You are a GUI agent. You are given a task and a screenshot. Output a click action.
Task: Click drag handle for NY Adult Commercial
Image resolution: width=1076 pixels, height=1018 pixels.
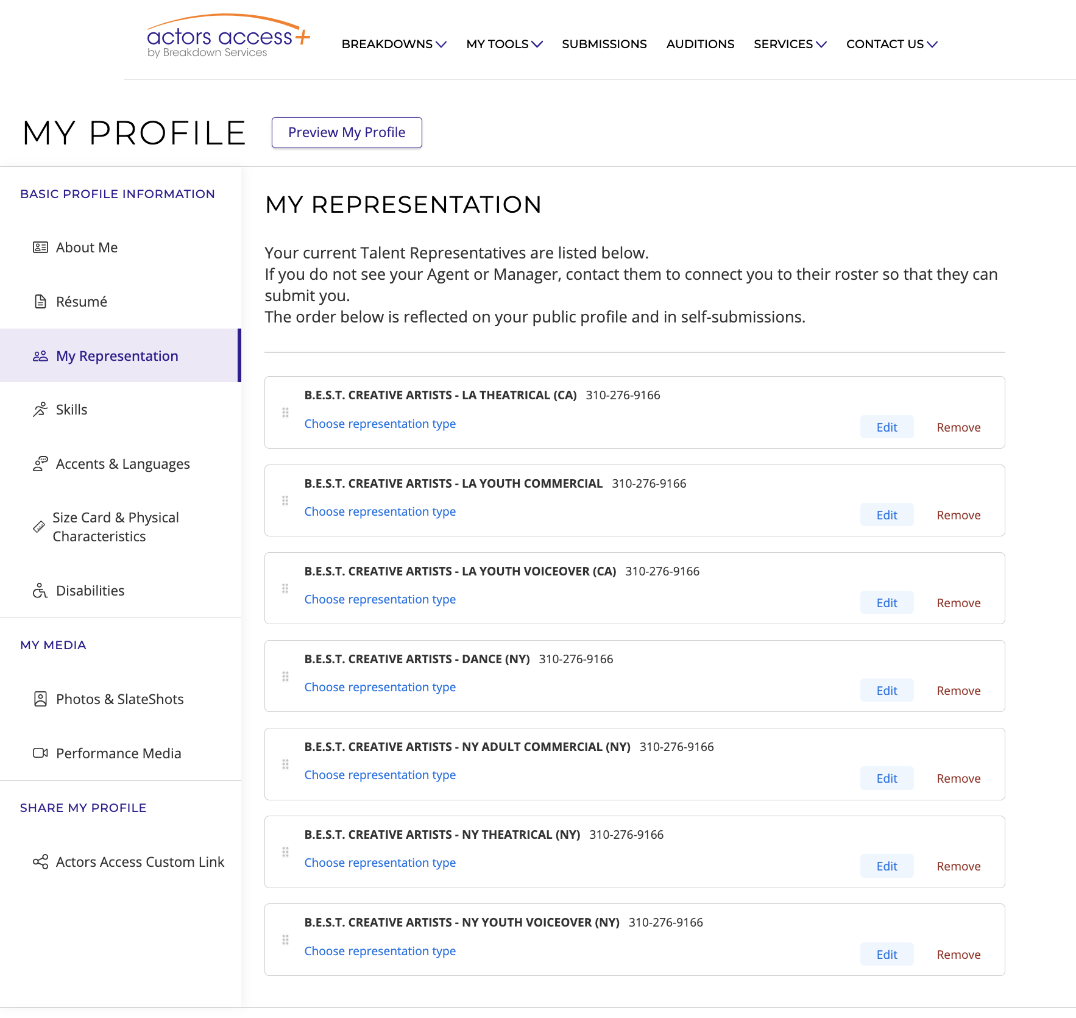pos(285,764)
